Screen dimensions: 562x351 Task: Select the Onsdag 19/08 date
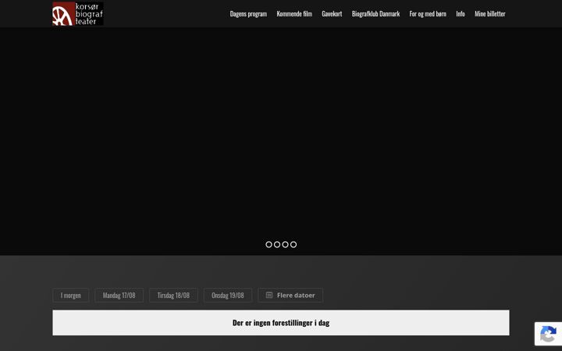[228, 296]
